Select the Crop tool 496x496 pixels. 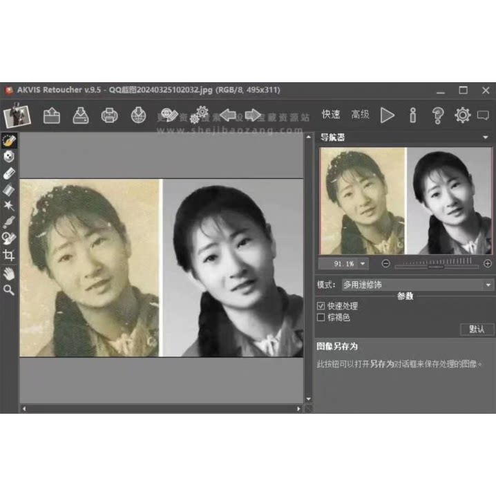click(9, 256)
